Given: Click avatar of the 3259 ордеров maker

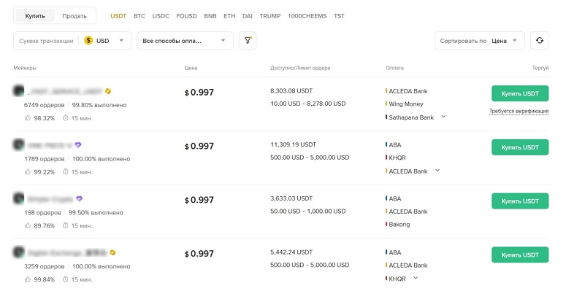Looking at the screenshot, I should (19, 252).
